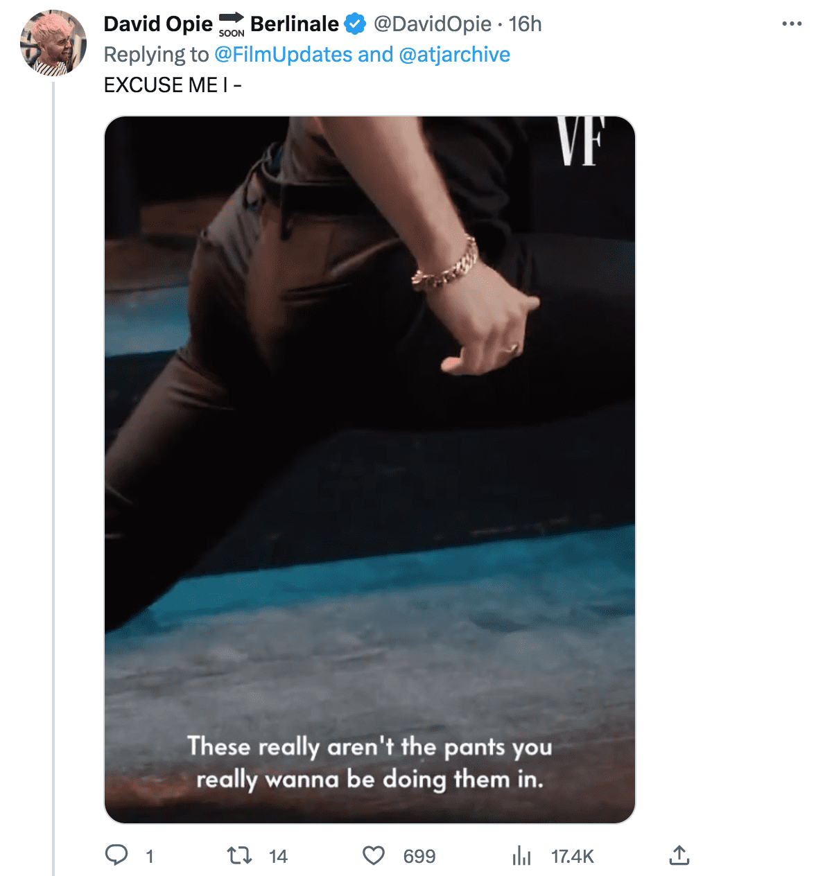Click the reply speech bubble icon

tap(116, 855)
